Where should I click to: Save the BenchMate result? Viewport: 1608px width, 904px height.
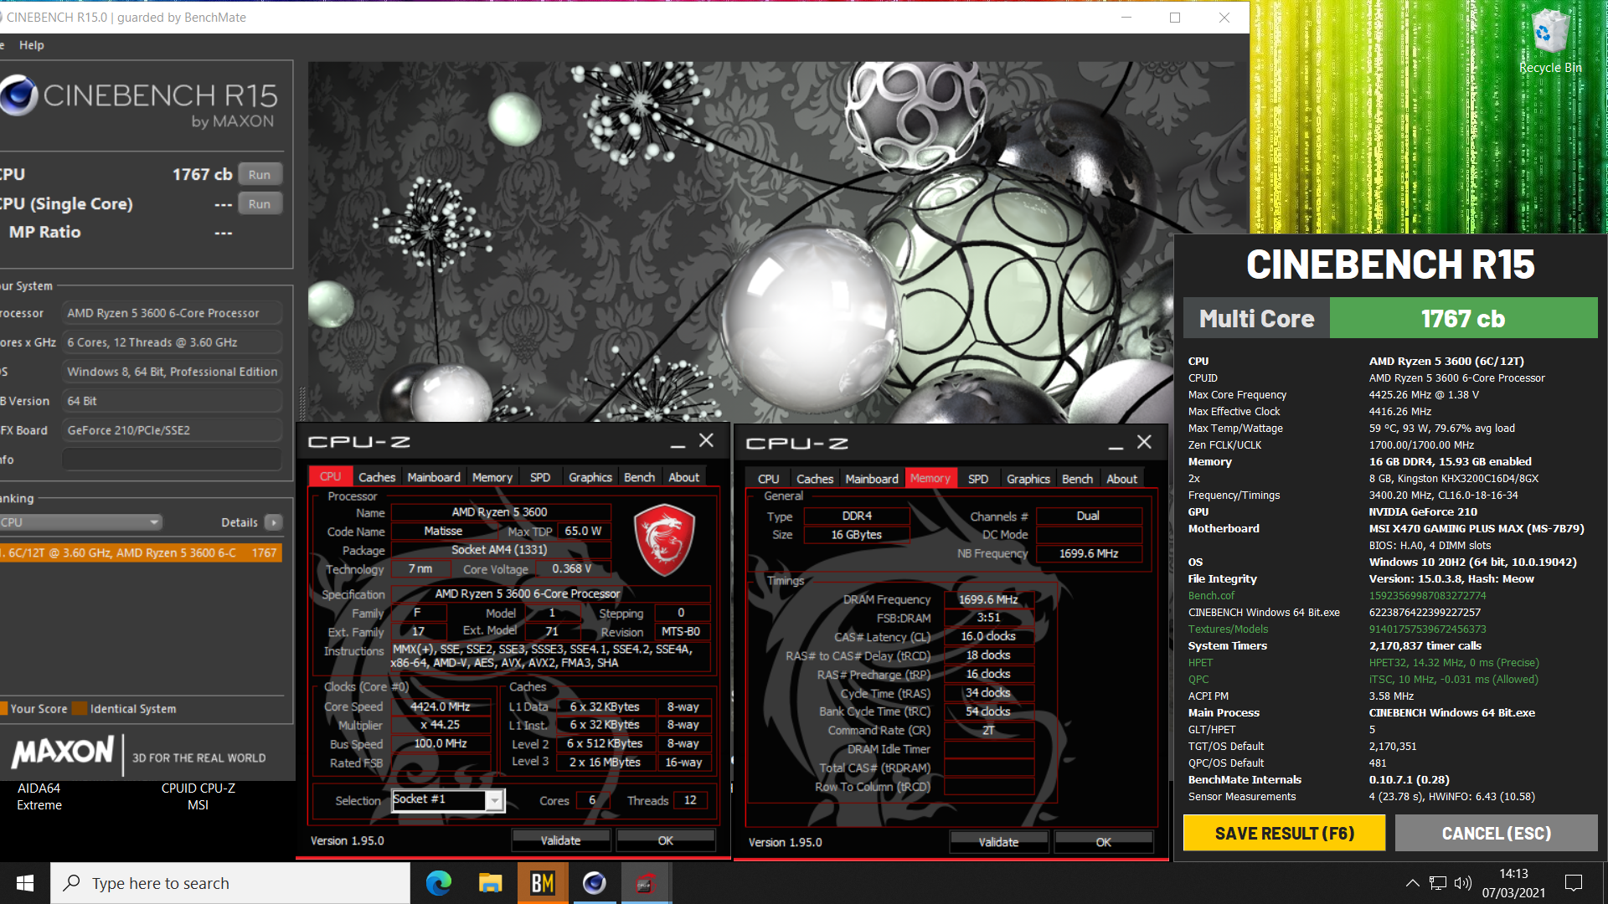1285,834
